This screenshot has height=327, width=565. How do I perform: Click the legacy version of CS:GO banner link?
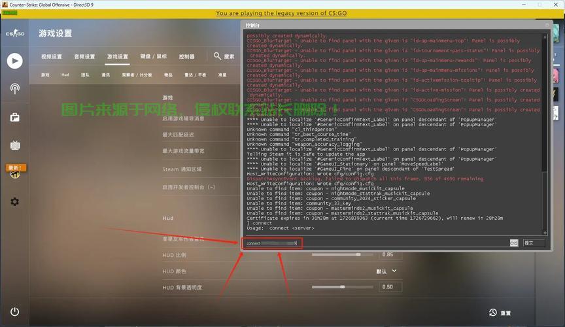click(x=281, y=13)
